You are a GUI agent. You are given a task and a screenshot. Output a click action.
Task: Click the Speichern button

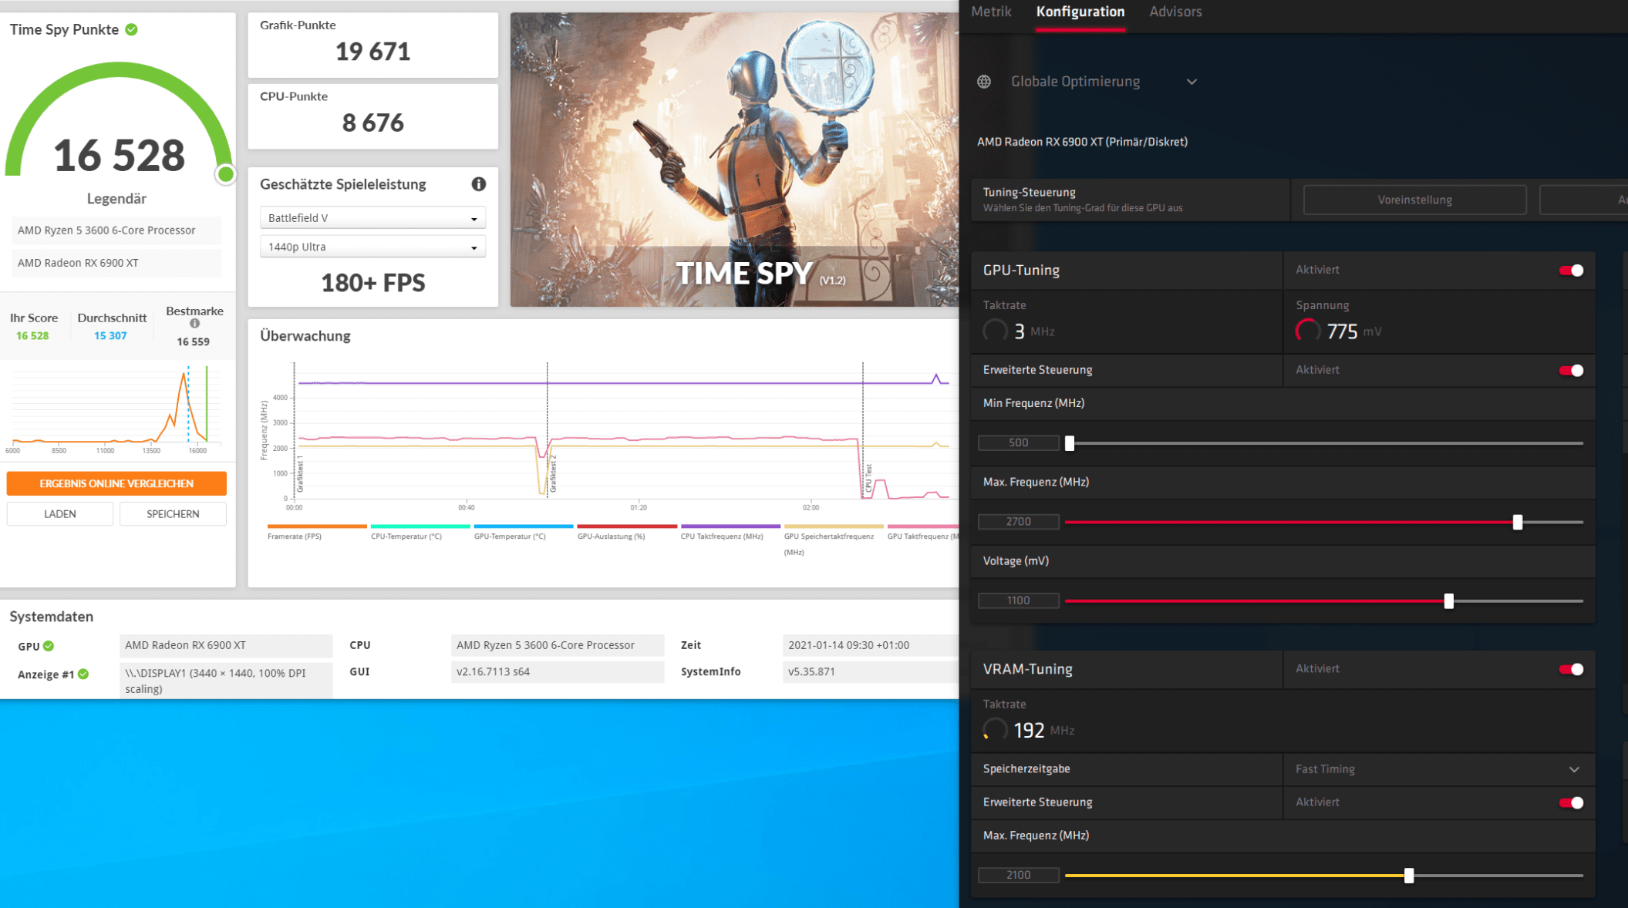(173, 514)
